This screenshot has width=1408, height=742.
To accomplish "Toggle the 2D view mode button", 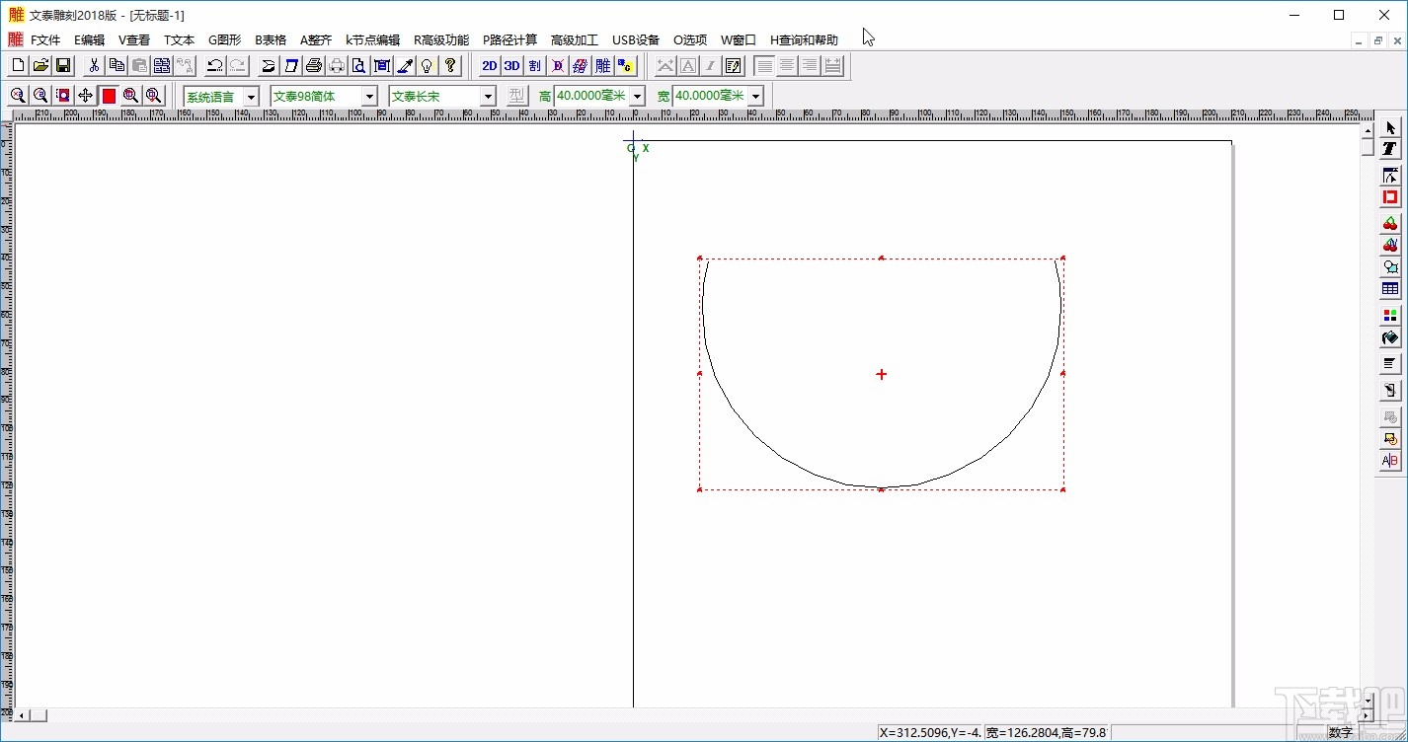I will [x=489, y=66].
